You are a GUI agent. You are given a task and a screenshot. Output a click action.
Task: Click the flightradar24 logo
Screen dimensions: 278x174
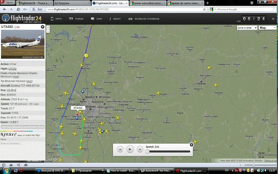tap(22, 19)
